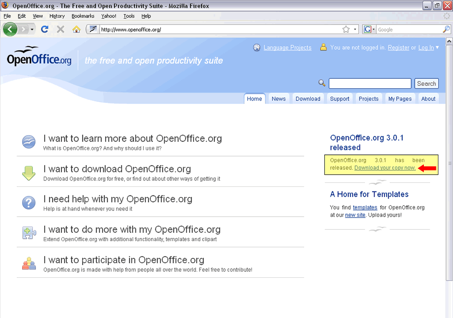Click the vertical scrollbar thumb

449,163
